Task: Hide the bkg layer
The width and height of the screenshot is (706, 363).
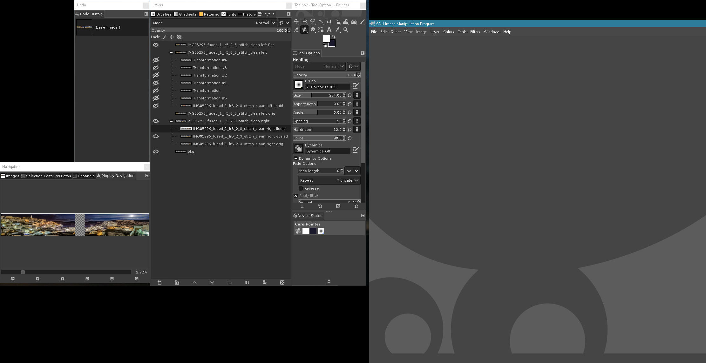Action: click(x=156, y=151)
